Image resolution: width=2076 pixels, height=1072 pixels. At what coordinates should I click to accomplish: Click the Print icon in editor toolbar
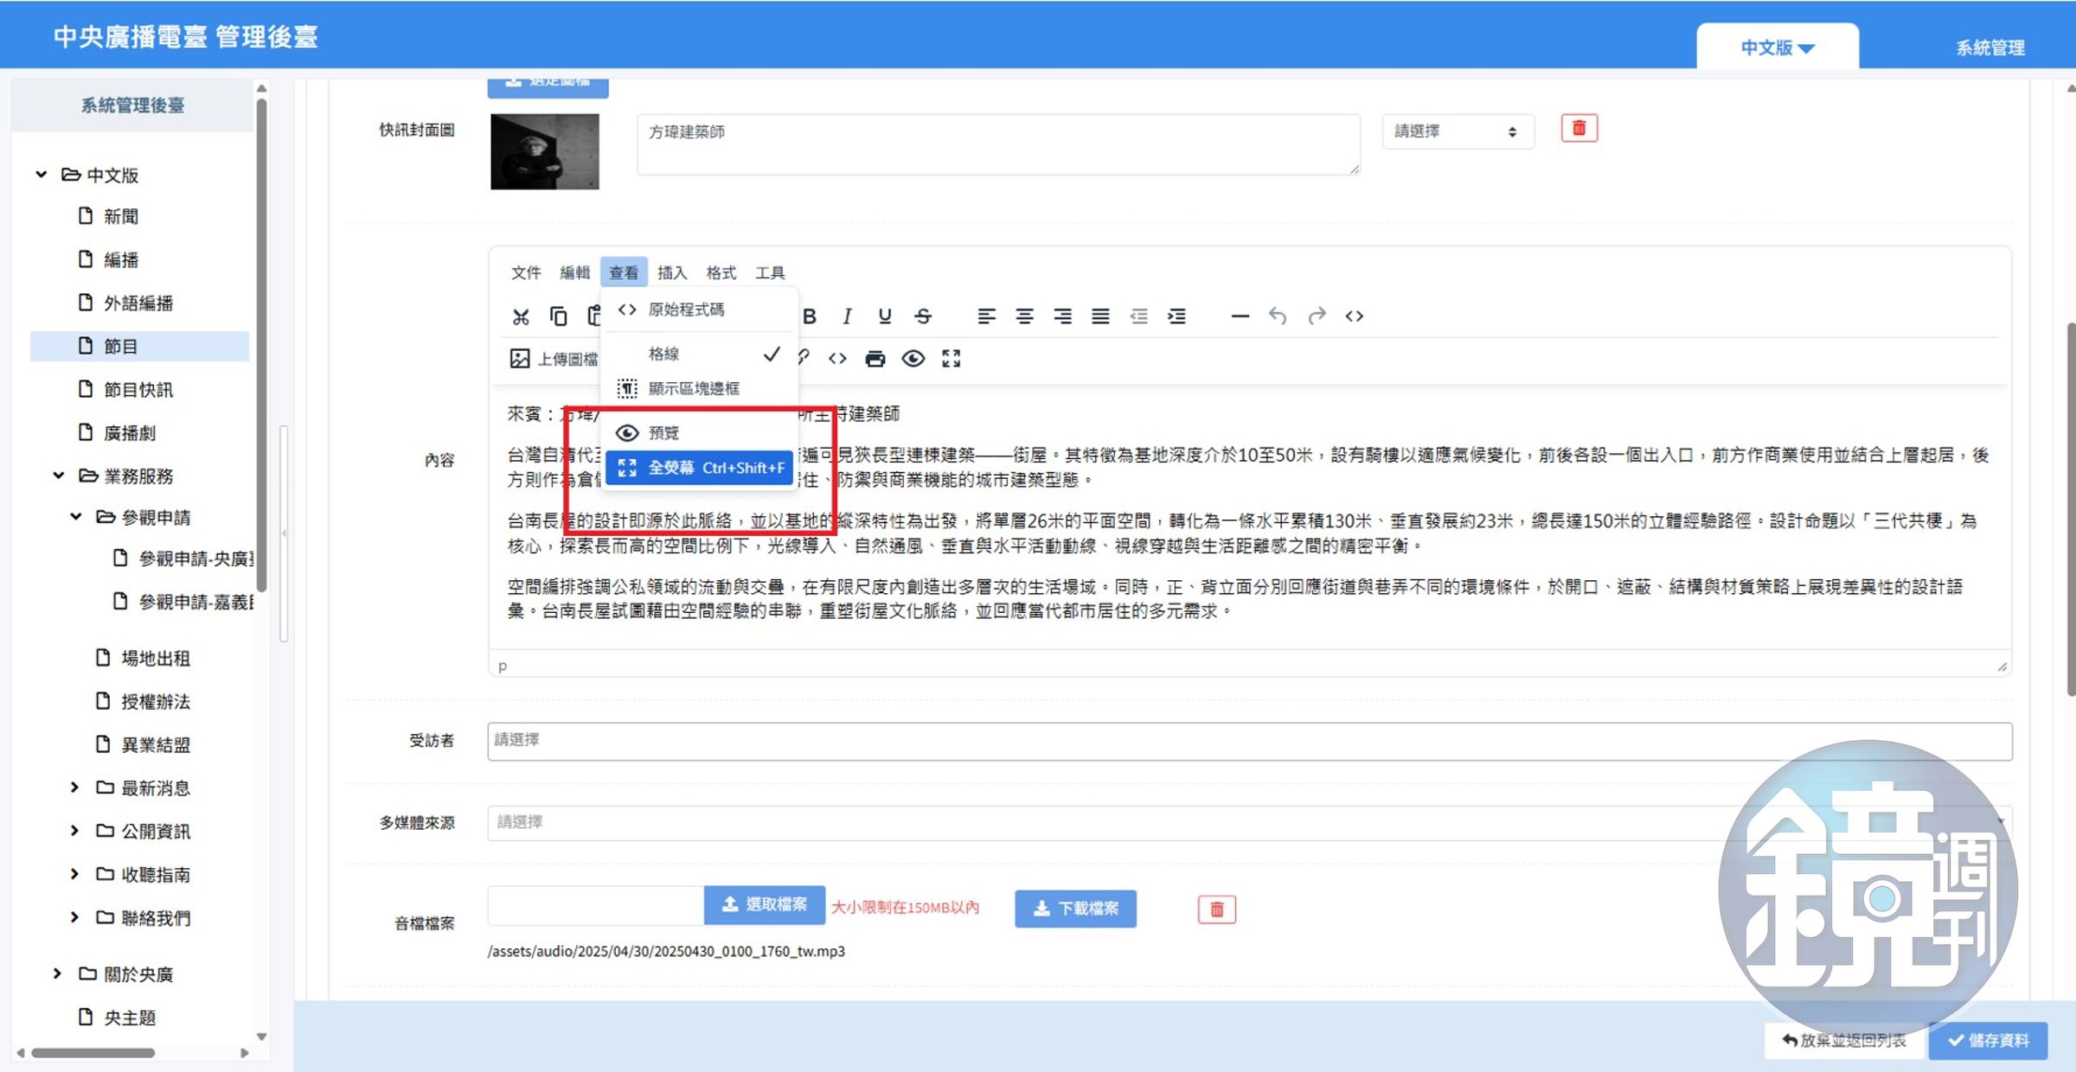point(875,359)
